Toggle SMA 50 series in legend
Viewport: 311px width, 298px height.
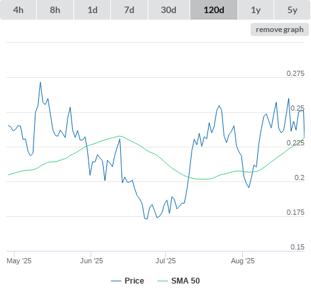(178, 281)
